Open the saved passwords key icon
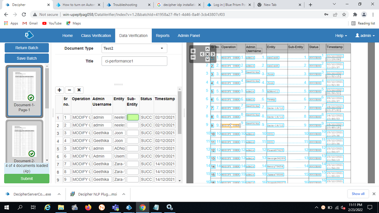 click(x=326, y=14)
